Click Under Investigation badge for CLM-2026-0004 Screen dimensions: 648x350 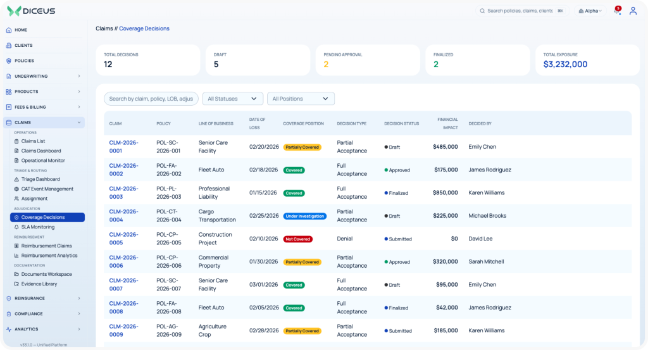(x=304, y=216)
